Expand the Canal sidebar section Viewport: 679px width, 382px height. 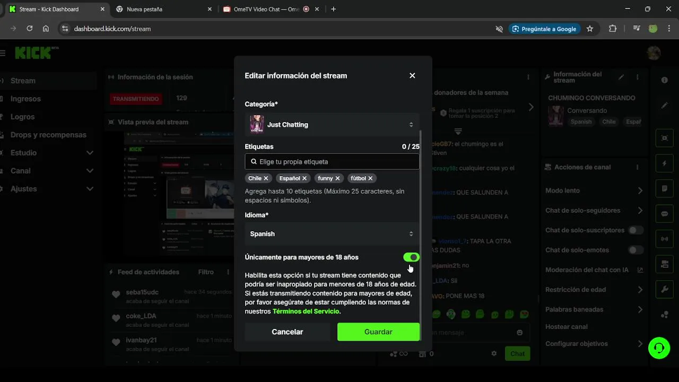pos(48,171)
